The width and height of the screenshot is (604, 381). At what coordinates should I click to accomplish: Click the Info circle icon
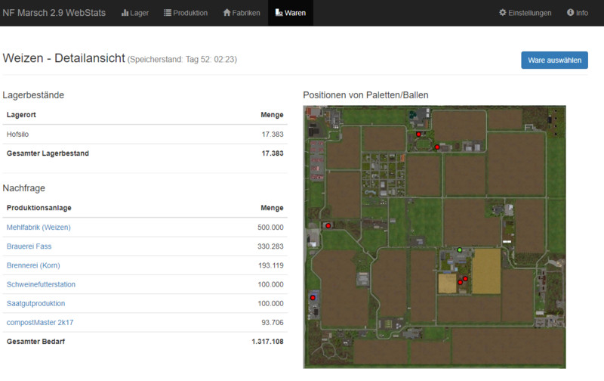570,13
